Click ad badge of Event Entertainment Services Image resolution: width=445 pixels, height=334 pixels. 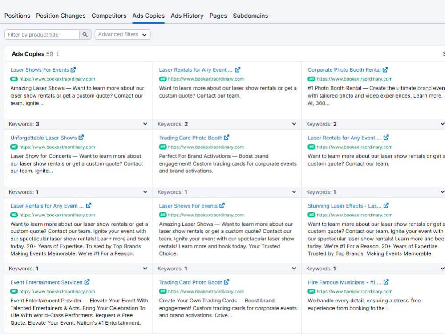[x=14, y=291]
